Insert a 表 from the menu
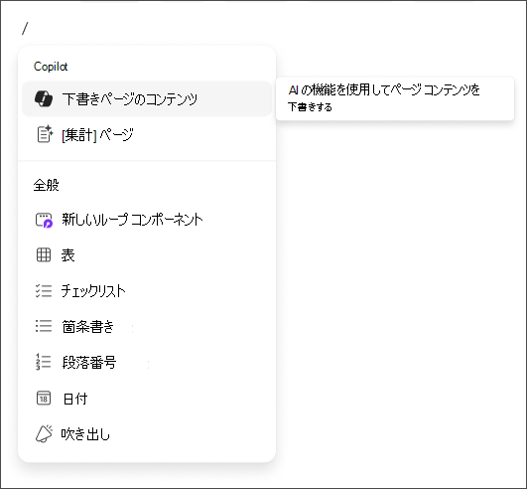527x489 pixels. coord(147,255)
